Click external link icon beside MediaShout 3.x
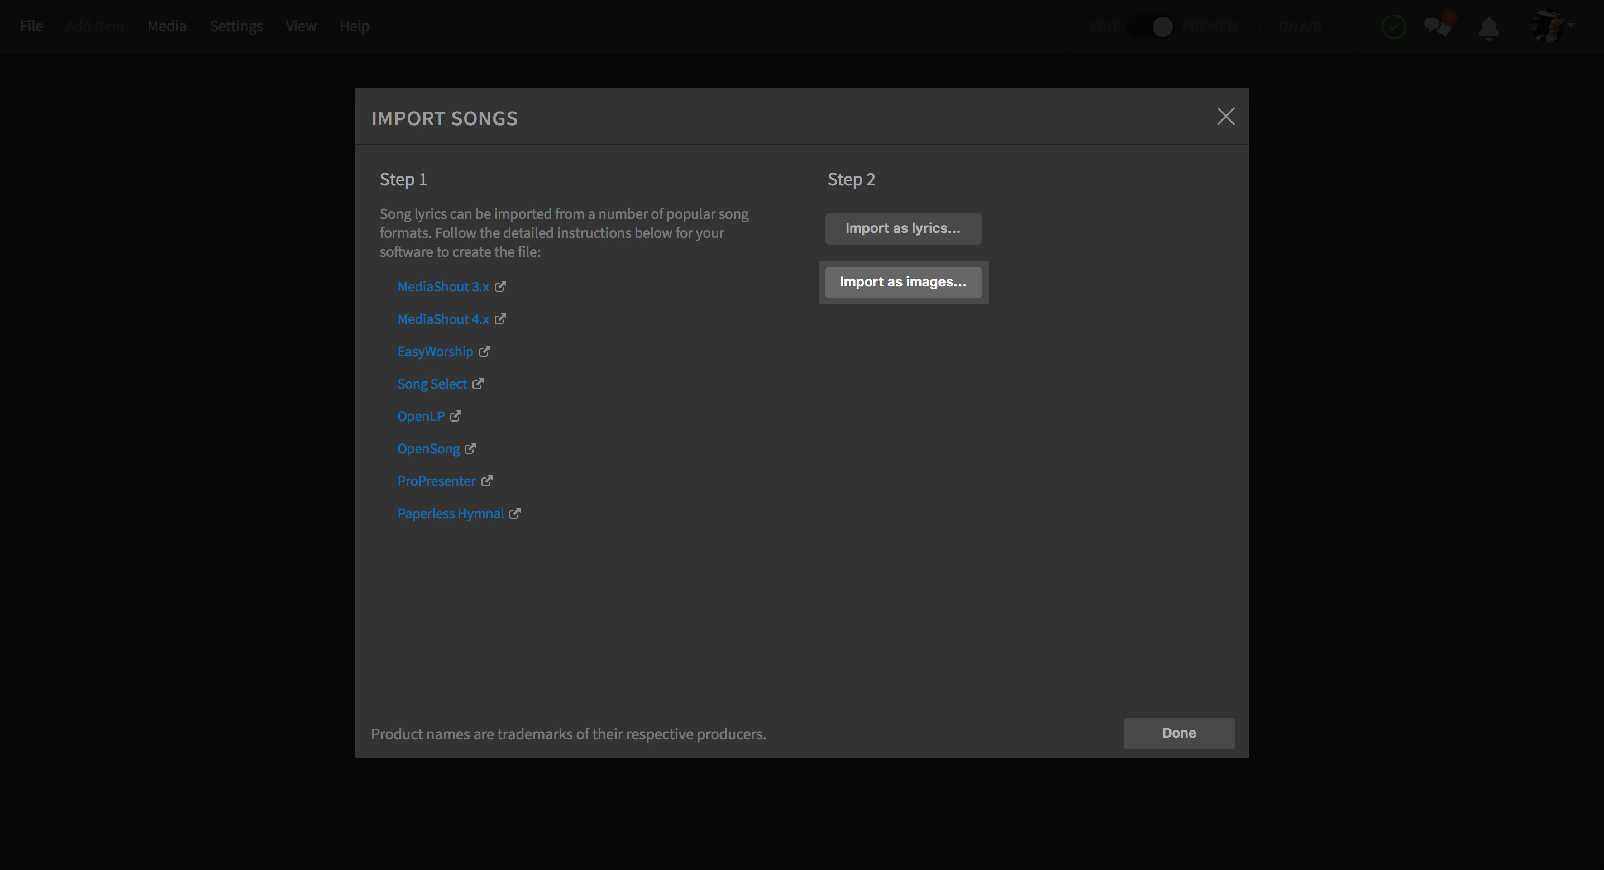Screen dimensions: 1604x870 500,286
